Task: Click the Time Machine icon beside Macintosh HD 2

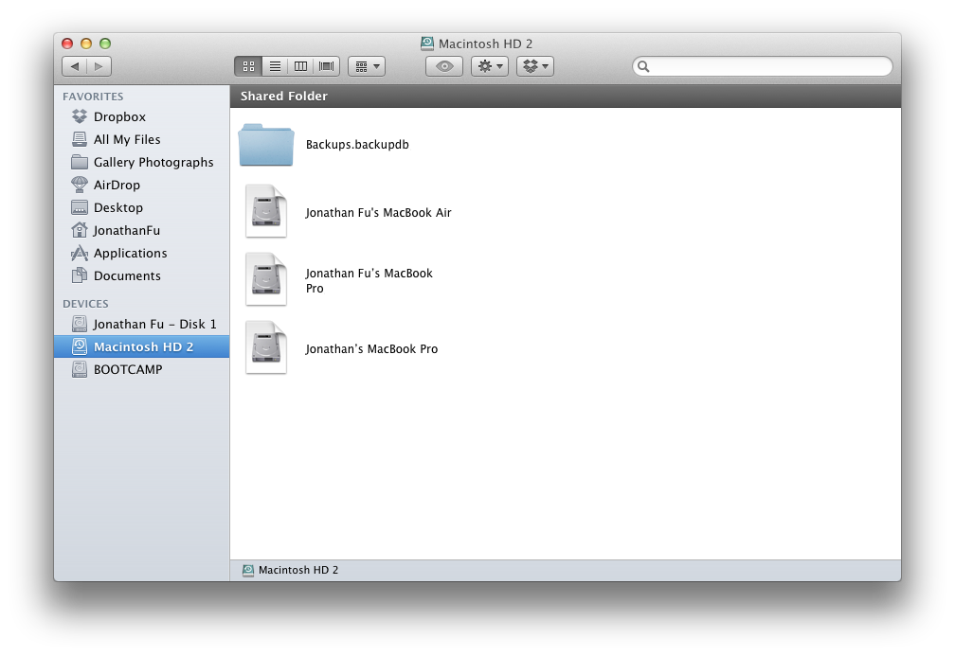Action: pos(80,346)
